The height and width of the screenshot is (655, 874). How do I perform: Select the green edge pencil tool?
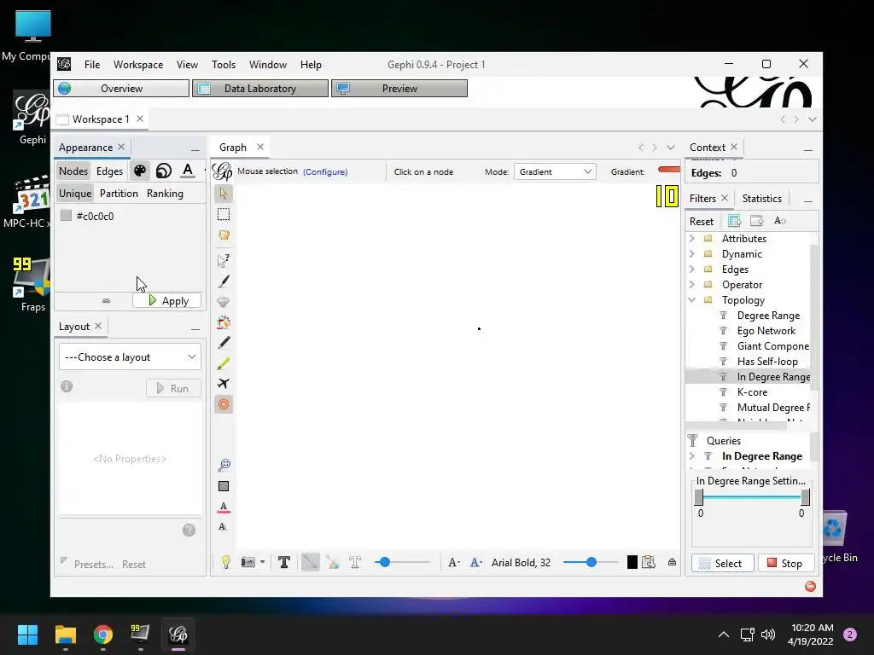coord(224,363)
